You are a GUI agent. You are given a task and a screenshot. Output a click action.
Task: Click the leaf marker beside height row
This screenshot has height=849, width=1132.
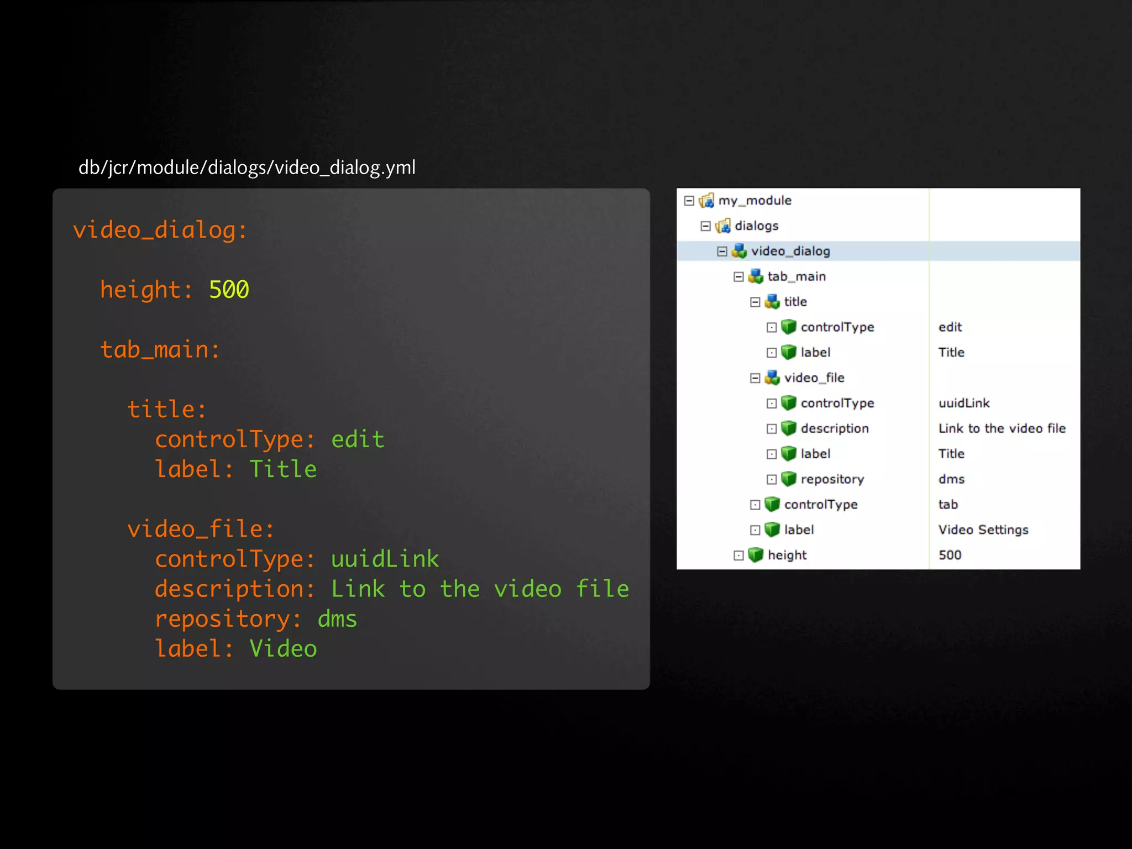738,555
